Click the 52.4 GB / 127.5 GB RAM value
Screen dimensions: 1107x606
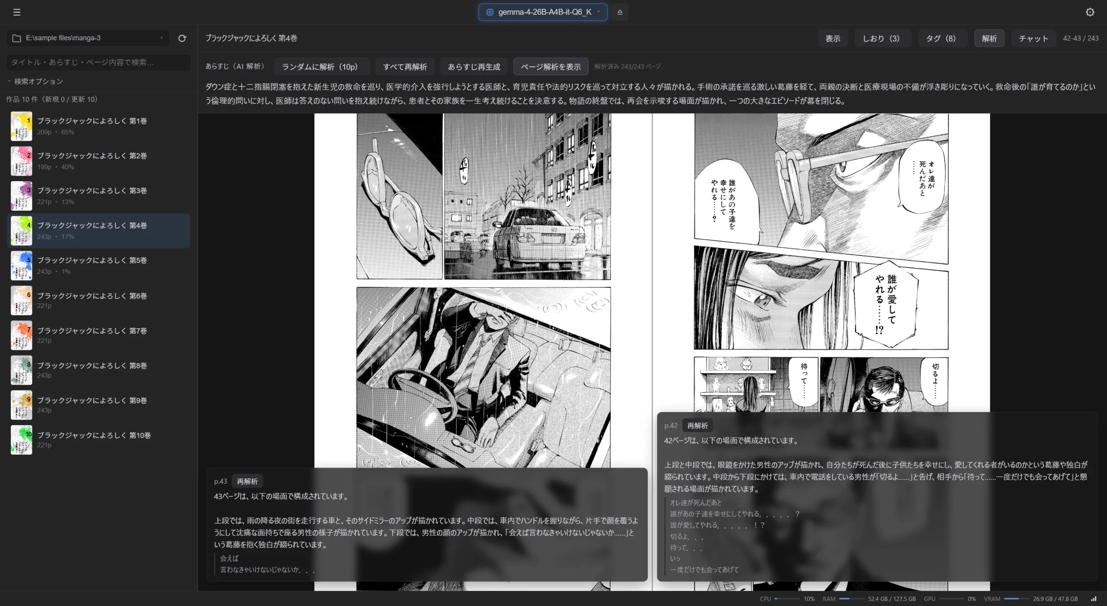point(892,599)
